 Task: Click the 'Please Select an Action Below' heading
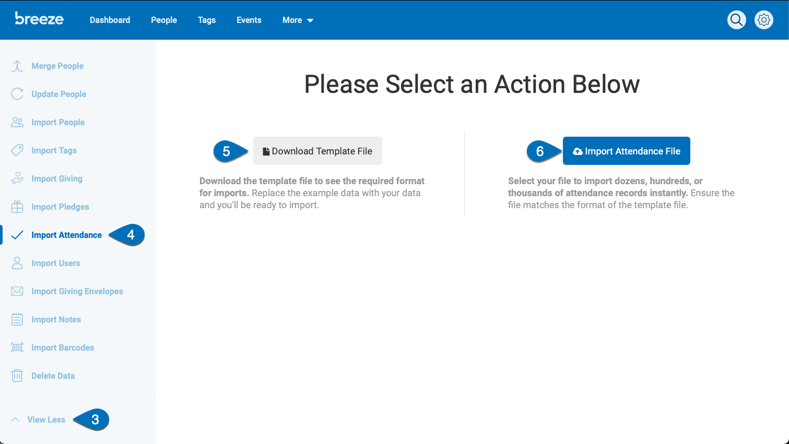(472, 84)
